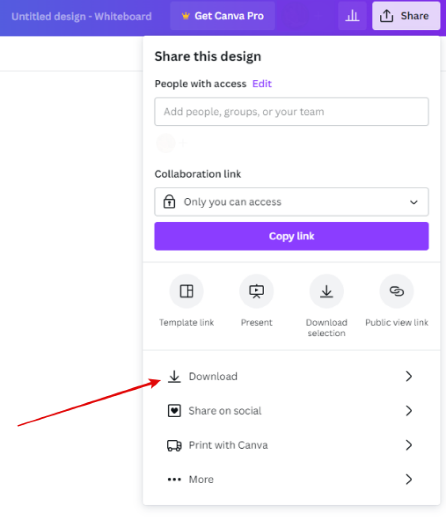Click the Share button in header
446x528 pixels.
click(406, 16)
